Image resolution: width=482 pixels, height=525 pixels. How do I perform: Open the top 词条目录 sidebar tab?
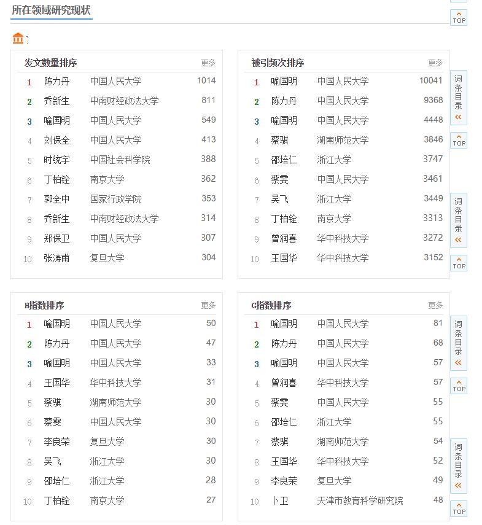pyautogui.click(x=459, y=92)
